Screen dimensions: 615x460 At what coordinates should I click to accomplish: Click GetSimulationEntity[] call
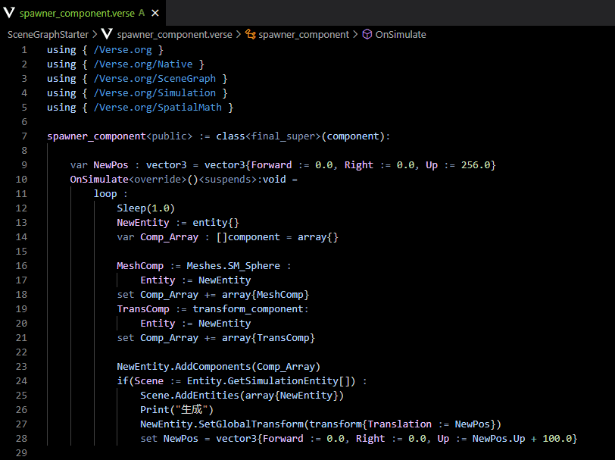click(x=289, y=380)
